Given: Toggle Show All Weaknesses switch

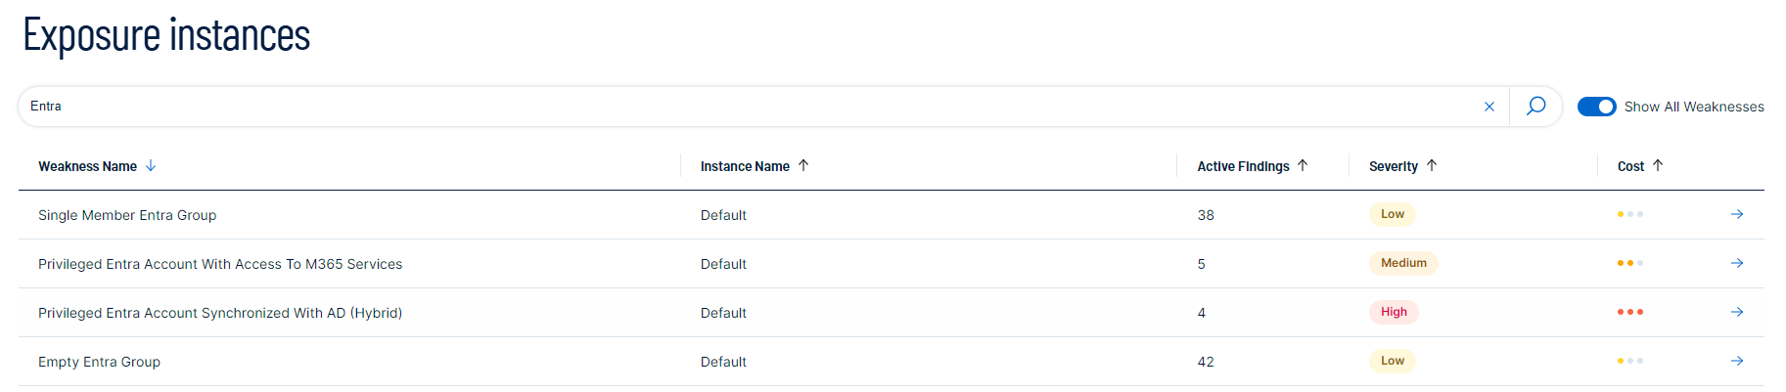Looking at the screenshot, I should (1596, 107).
